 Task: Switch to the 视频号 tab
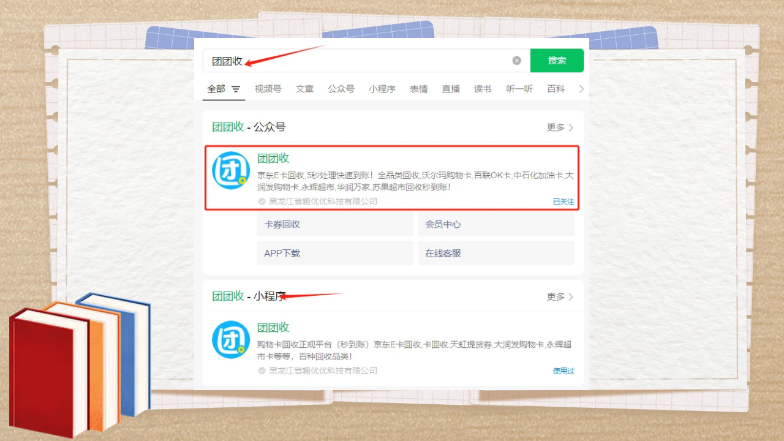(268, 89)
